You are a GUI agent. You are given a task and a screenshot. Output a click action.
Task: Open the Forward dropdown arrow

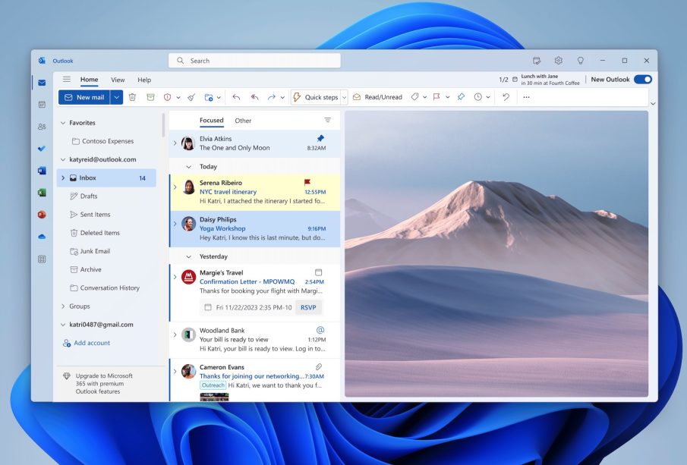(282, 98)
